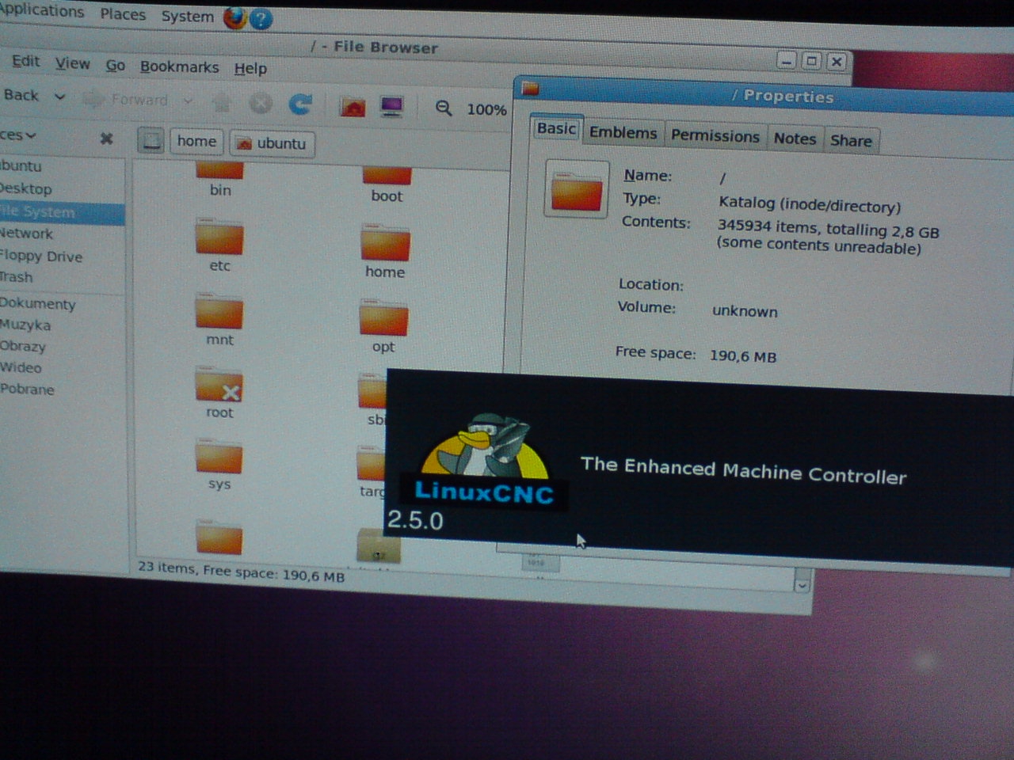Launch Firefox from the top panel
This screenshot has width=1014, height=760.
coord(235,17)
